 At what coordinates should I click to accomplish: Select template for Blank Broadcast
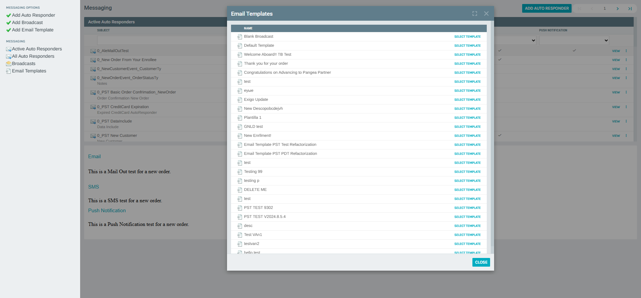(467, 37)
